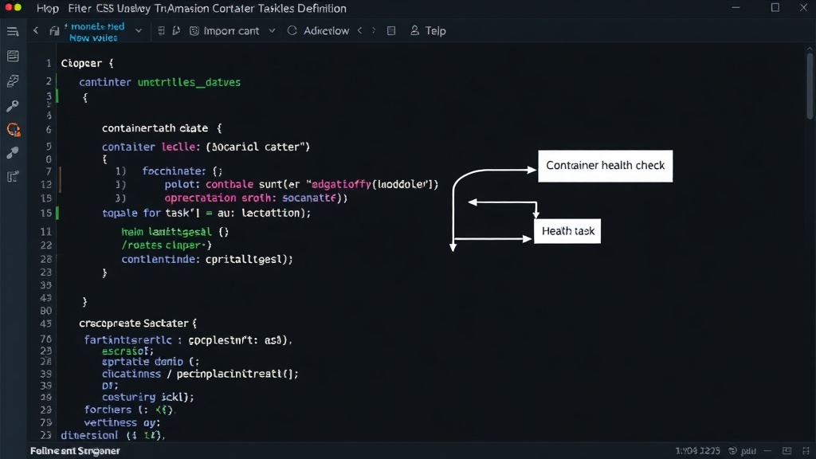Image resolution: width=816 pixels, height=459 pixels.
Task: Open the bottom sidebar panel icon
Action: click(x=13, y=176)
